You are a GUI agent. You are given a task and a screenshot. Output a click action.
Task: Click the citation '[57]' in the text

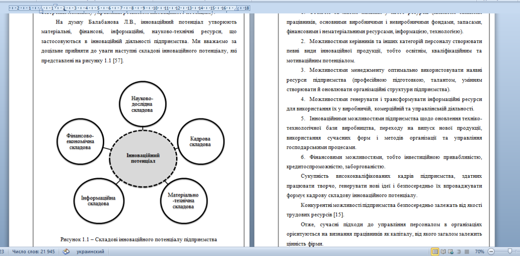[119, 61]
